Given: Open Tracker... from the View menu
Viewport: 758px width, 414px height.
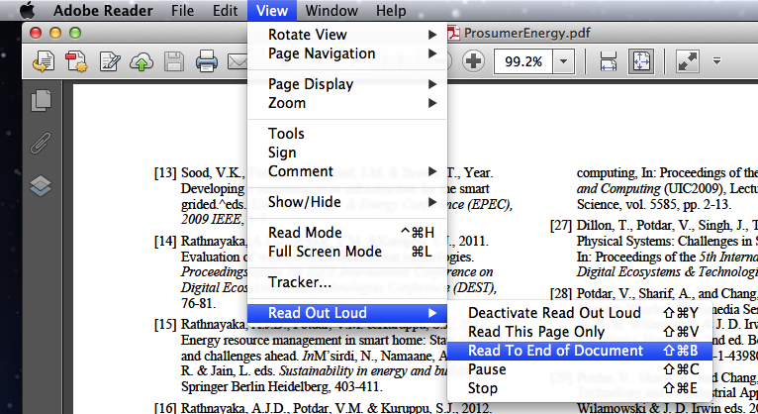Looking at the screenshot, I should [x=347, y=282].
